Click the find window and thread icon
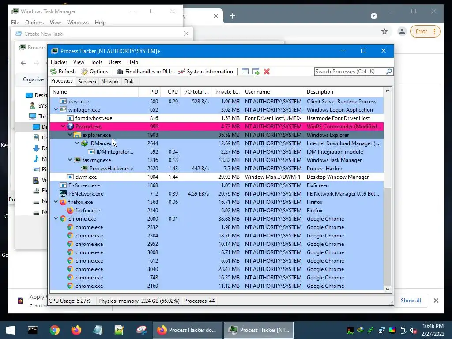452x339 pixels. tap(256, 72)
